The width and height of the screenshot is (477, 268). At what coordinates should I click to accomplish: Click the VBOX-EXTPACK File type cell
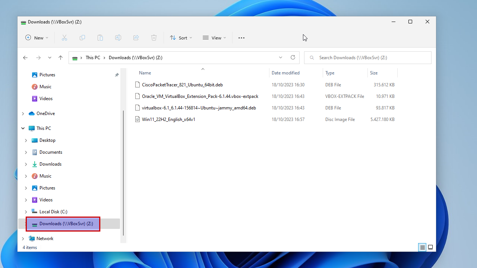(x=345, y=96)
